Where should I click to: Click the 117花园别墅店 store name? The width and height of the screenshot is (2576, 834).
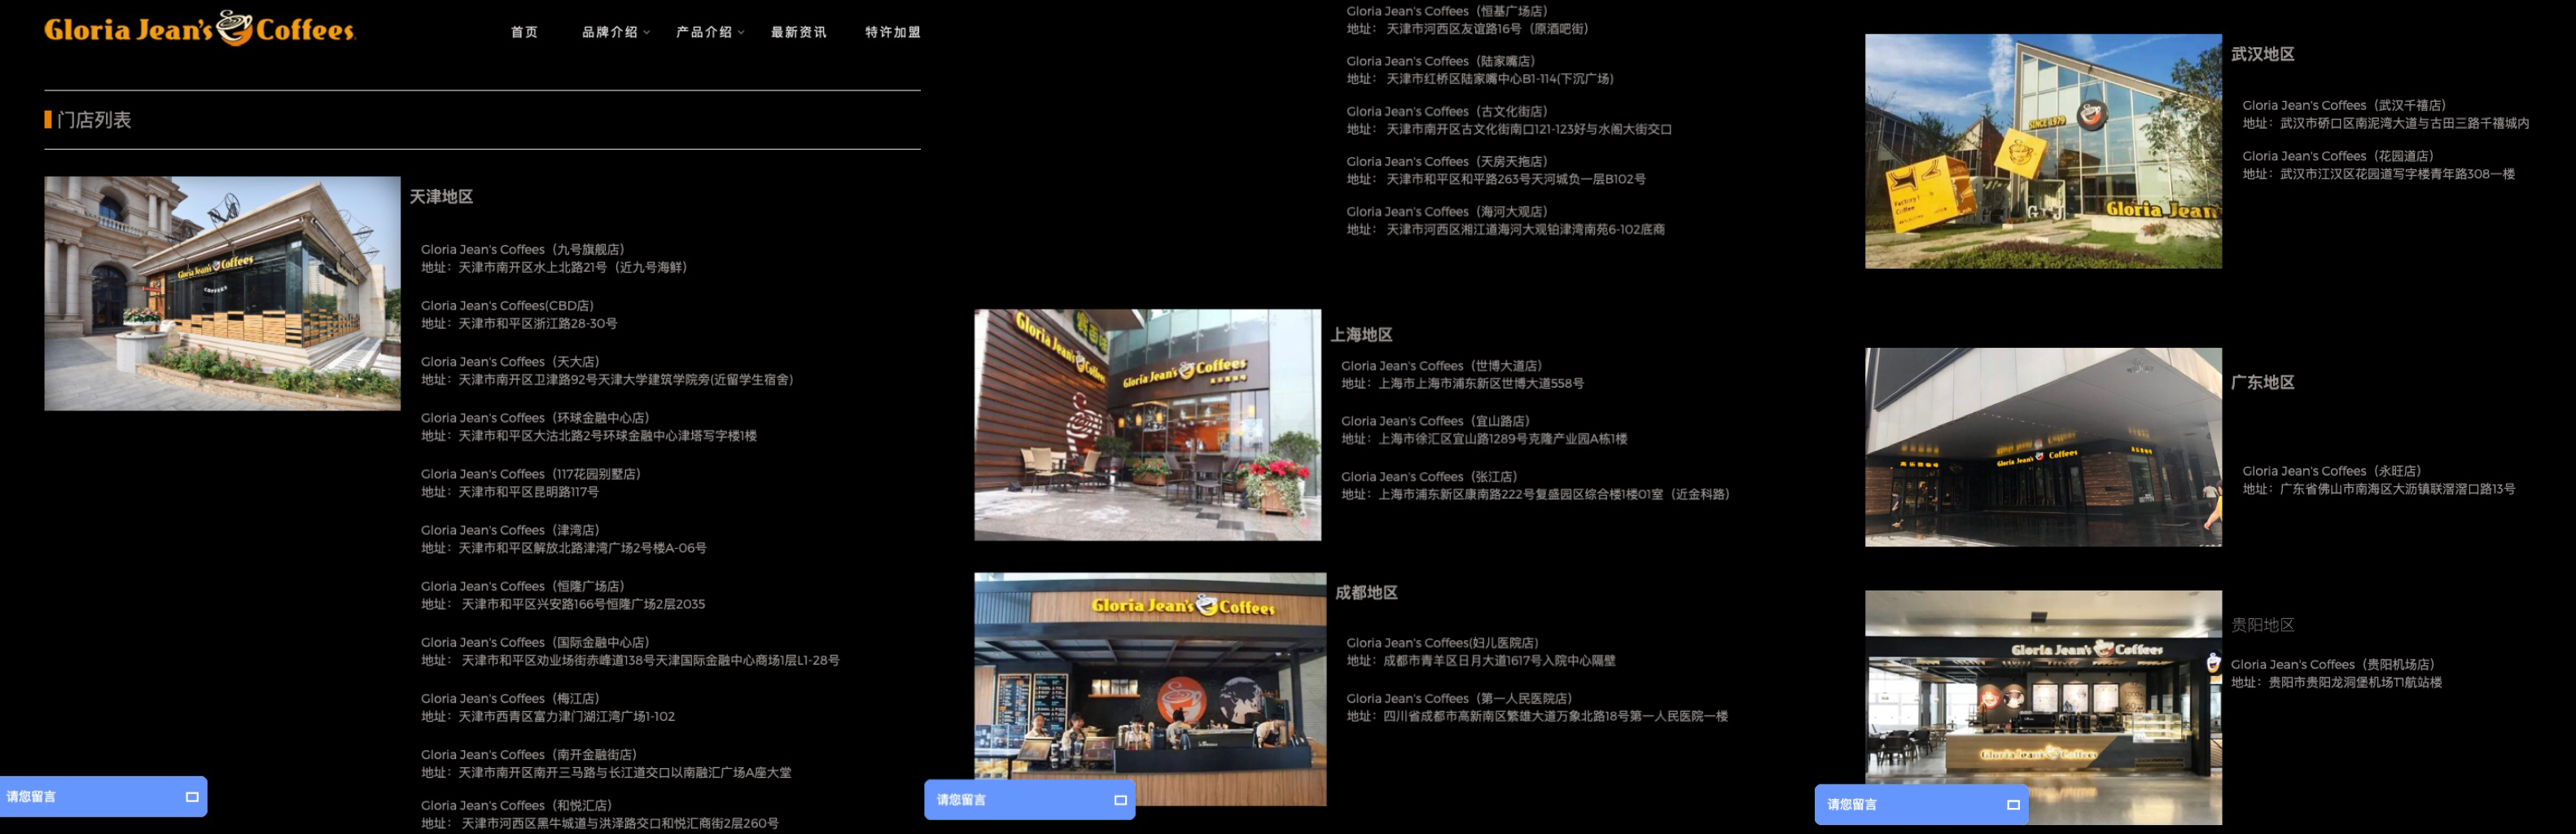pyautogui.click(x=531, y=473)
